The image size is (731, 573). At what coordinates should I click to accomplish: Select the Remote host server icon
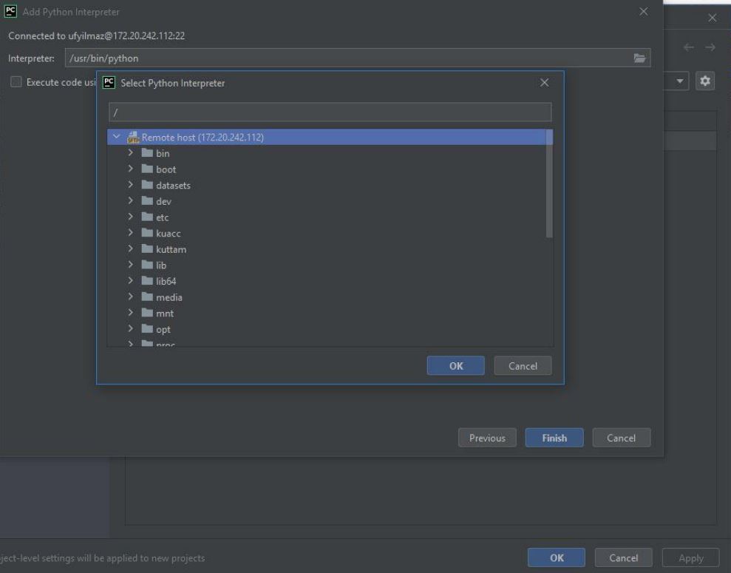134,137
